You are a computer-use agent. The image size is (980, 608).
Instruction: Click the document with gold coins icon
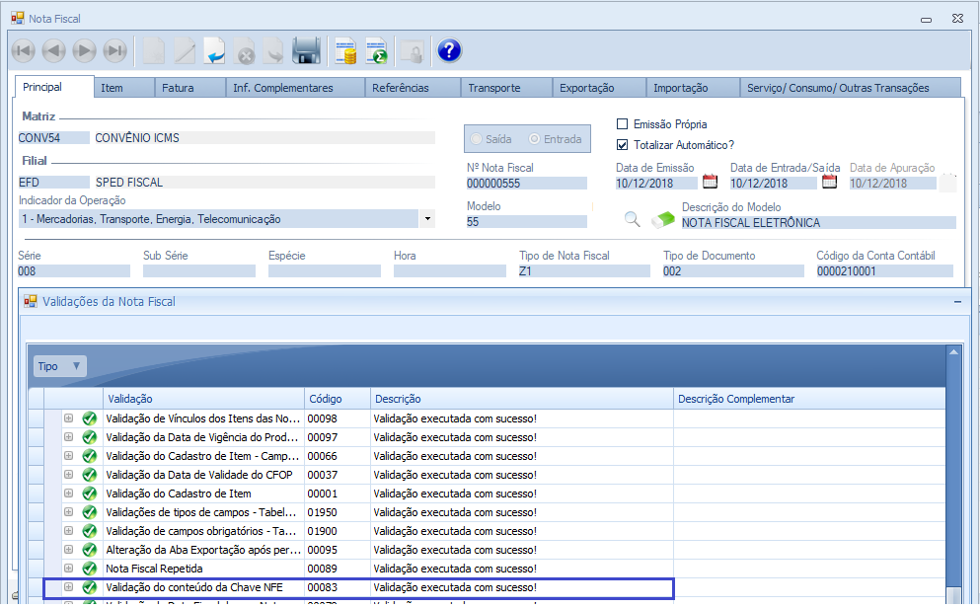[x=345, y=50]
